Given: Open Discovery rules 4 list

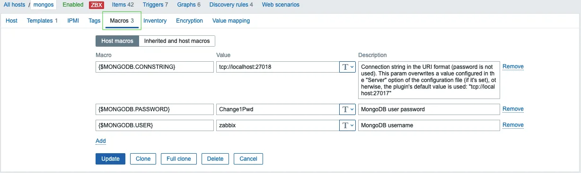Looking at the screenshot, I should [231, 5].
